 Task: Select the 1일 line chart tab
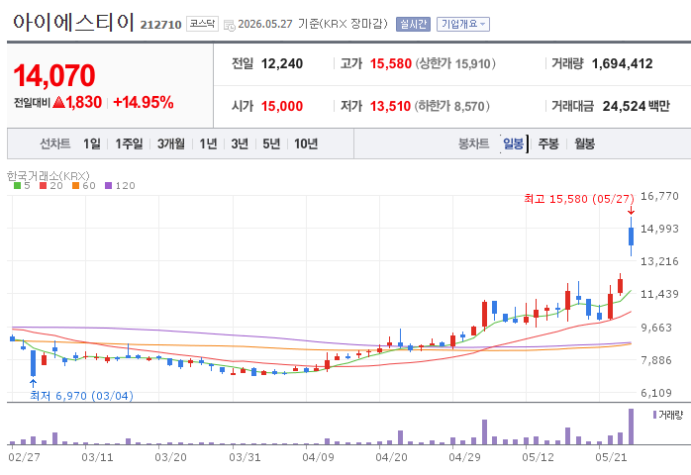point(92,143)
